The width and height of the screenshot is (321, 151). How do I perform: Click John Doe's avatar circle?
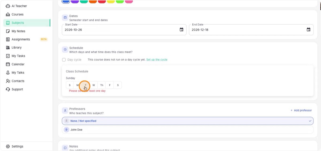[66, 130]
